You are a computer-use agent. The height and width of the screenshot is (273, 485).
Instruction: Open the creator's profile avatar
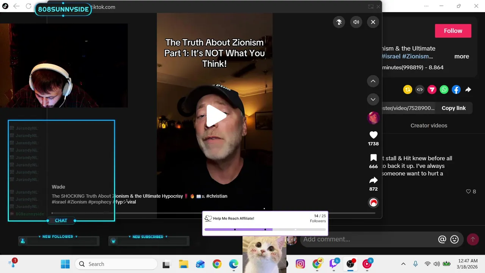[x=373, y=118]
